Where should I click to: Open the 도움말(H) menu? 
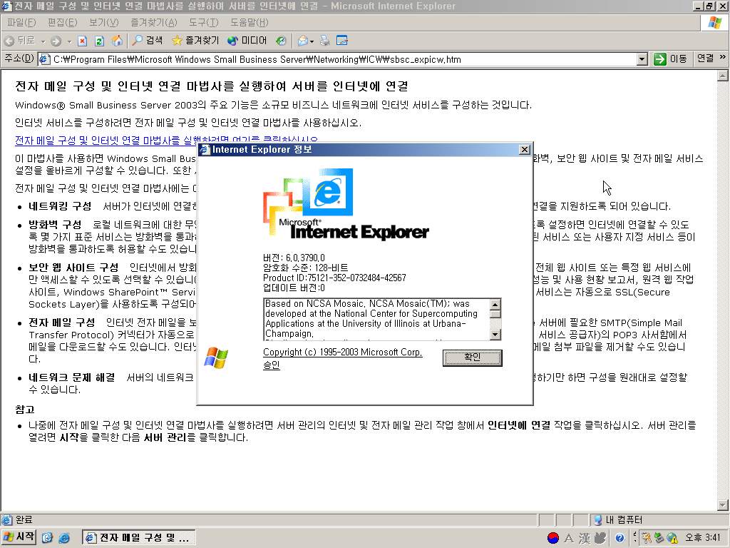click(249, 22)
